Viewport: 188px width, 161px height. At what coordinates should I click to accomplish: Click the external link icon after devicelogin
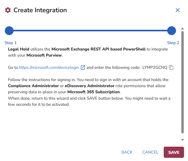(x=83, y=67)
